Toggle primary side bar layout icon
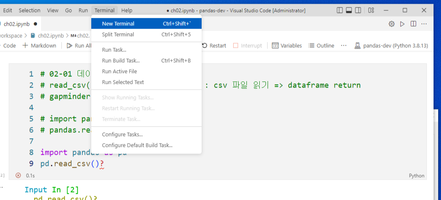The width and height of the screenshot is (441, 200). coord(340,10)
